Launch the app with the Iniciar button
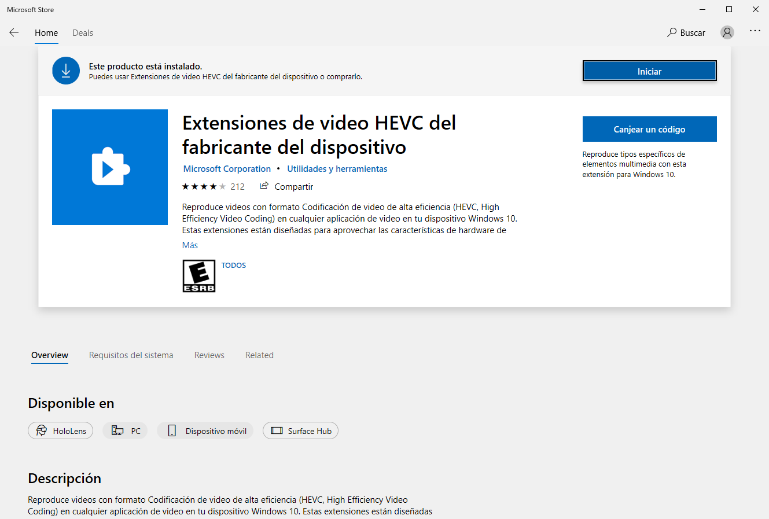The width and height of the screenshot is (769, 519). (649, 71)
